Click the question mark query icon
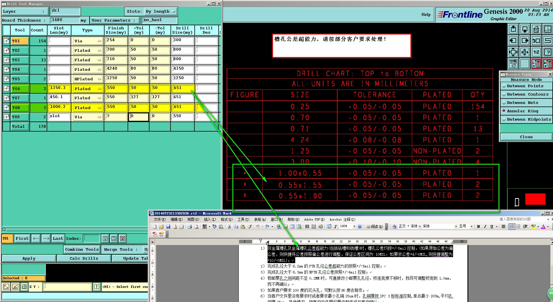Screen dimensions: 553x302 (548, 52)
